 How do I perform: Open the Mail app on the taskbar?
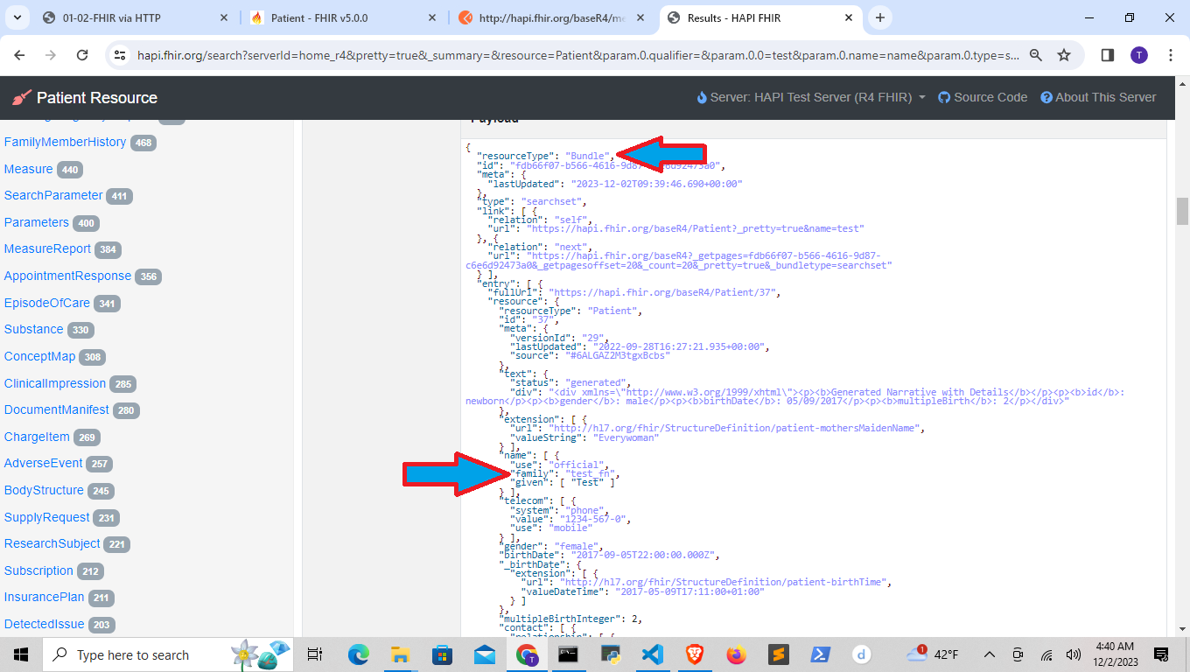(485, 654)
